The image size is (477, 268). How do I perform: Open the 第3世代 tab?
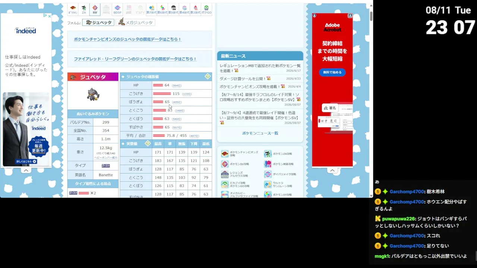[x=195, y=9]
